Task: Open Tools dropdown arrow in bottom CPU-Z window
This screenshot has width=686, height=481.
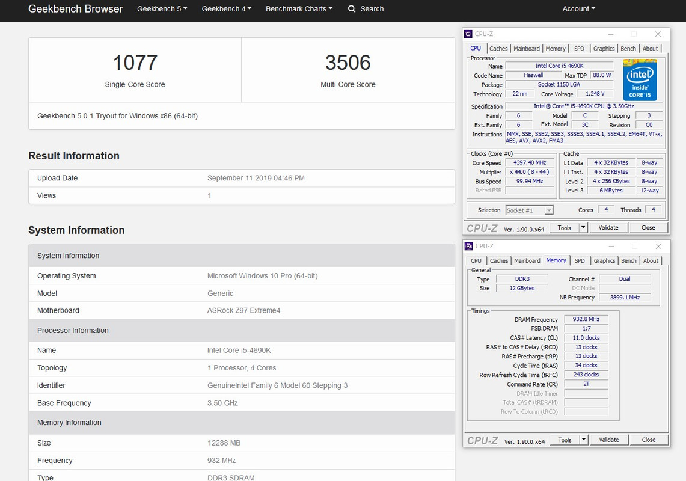Action: (x=583, y=440)
